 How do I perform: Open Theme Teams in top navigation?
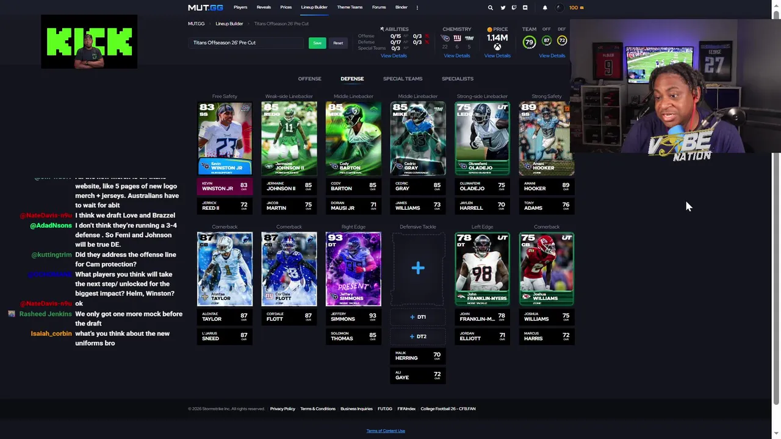coord(350,7)
